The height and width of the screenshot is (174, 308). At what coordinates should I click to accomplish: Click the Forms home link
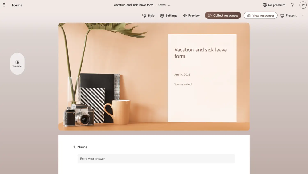(x=17, y=5)
